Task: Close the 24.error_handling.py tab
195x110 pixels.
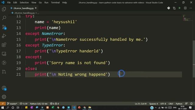Action: [36, 8]
